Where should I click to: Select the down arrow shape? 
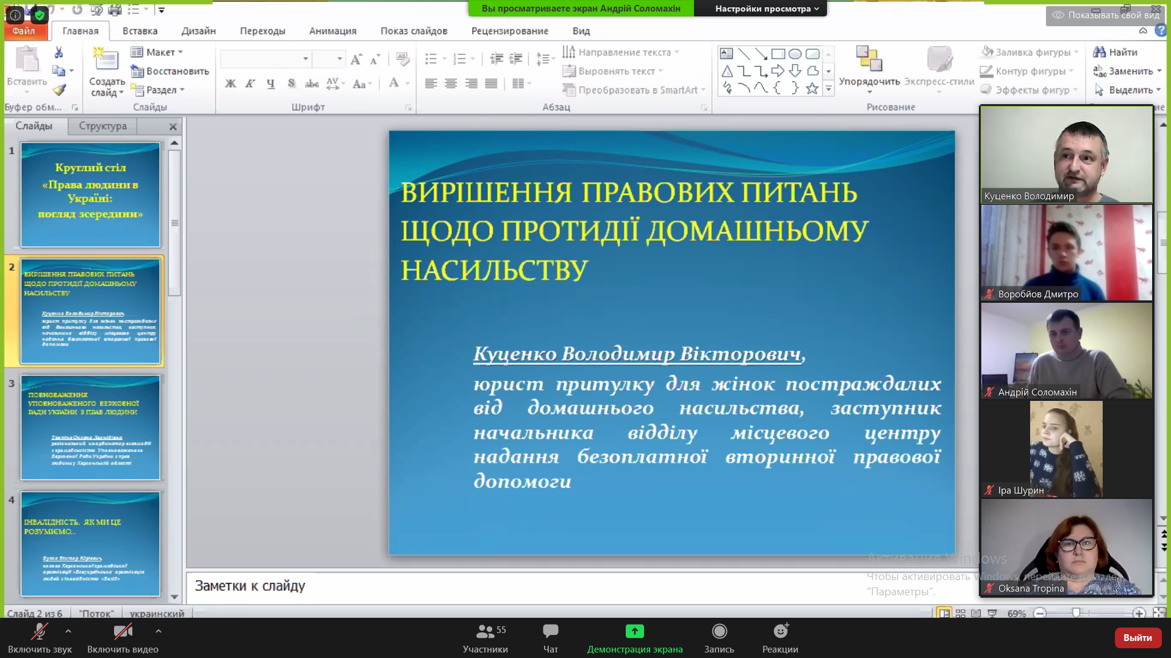point(795,71)
